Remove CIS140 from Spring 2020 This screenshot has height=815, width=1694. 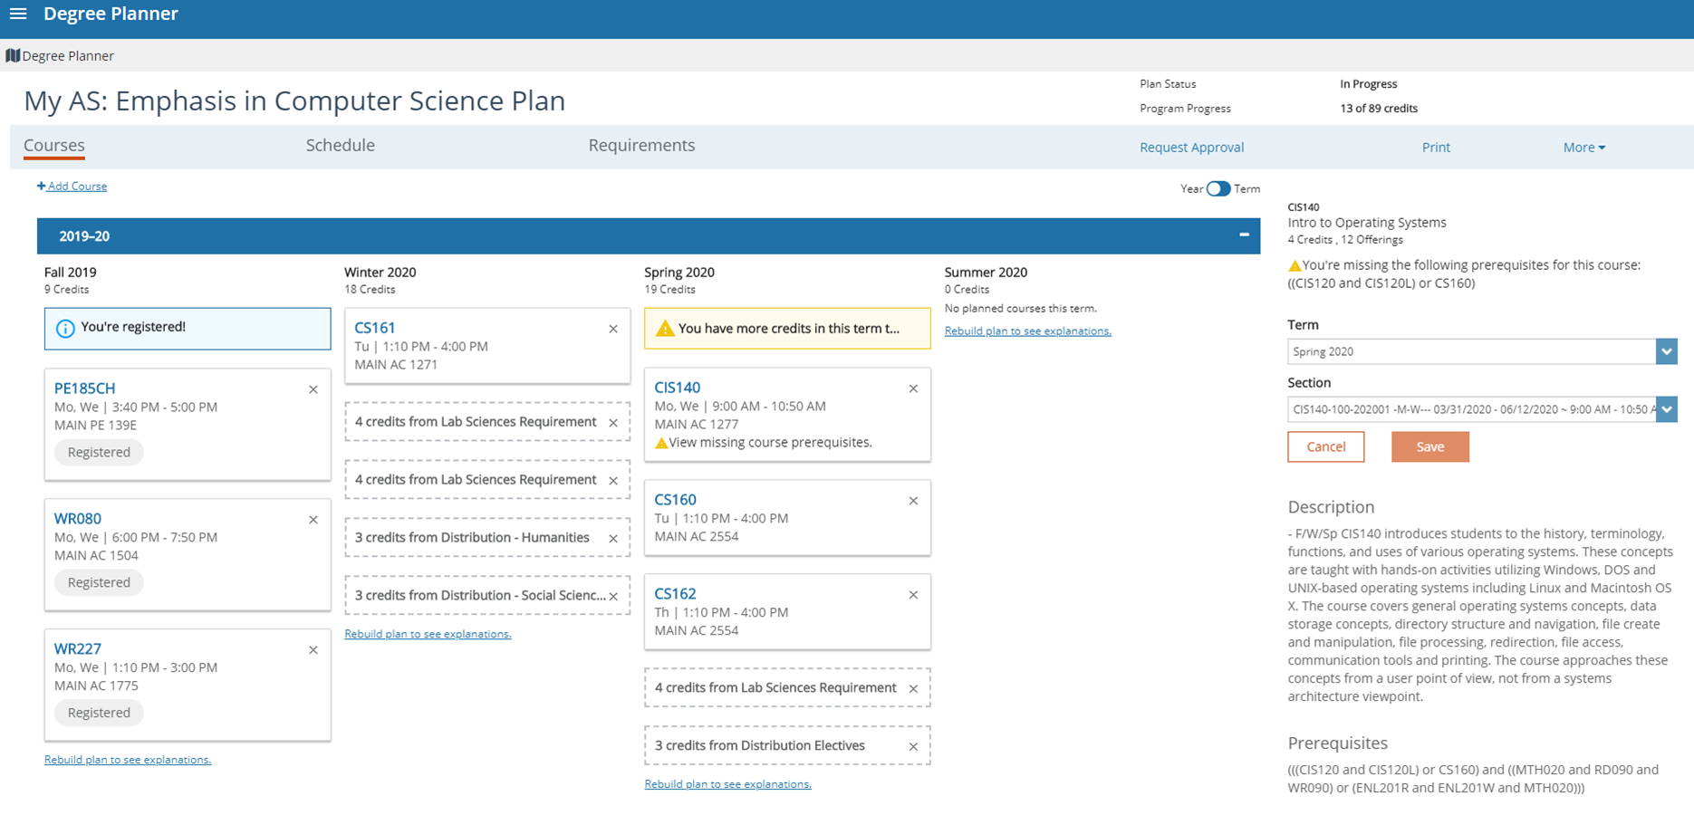pos(913,388)
